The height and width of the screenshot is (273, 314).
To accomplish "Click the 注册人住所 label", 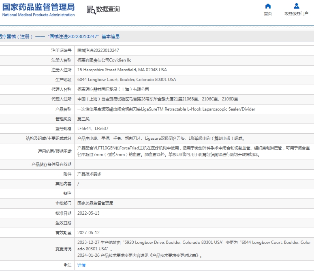I will click(x=61, y=70).
